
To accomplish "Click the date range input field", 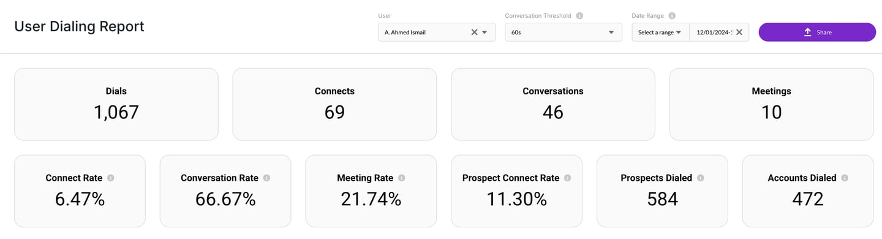I will click(714, 32).
